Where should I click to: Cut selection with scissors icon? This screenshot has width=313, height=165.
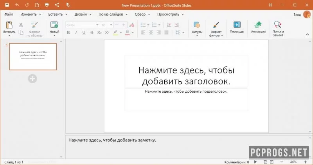point(21,25)
